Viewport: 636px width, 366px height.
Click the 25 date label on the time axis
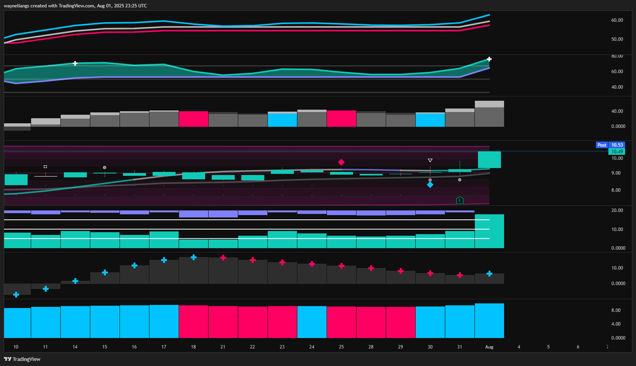(x=342, y=347)
